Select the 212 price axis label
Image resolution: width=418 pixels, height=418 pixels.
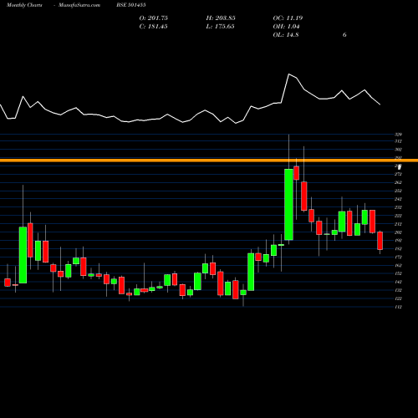click(x=398, y=224)
